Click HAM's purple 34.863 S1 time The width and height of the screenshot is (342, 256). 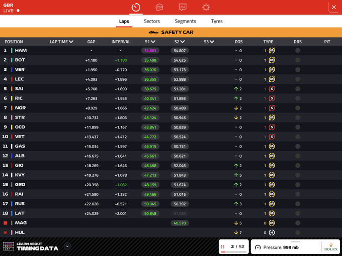(x=150, y=51)
